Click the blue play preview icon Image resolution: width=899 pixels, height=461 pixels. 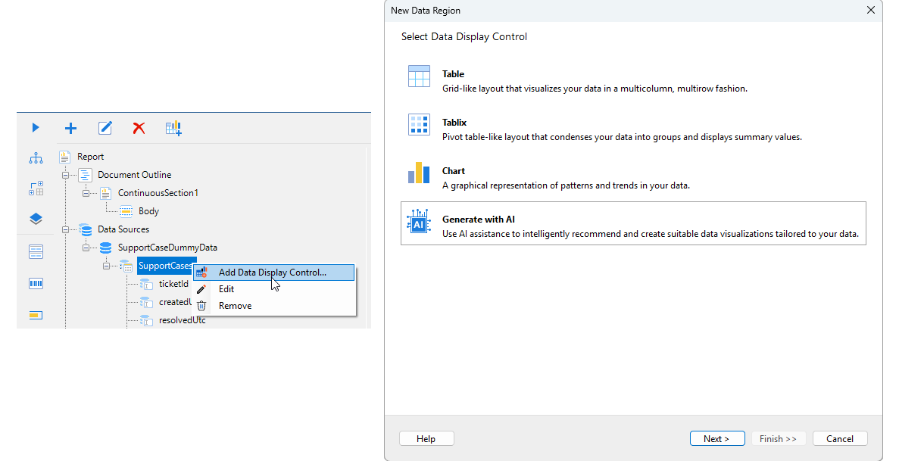click(x=36, y=128)
